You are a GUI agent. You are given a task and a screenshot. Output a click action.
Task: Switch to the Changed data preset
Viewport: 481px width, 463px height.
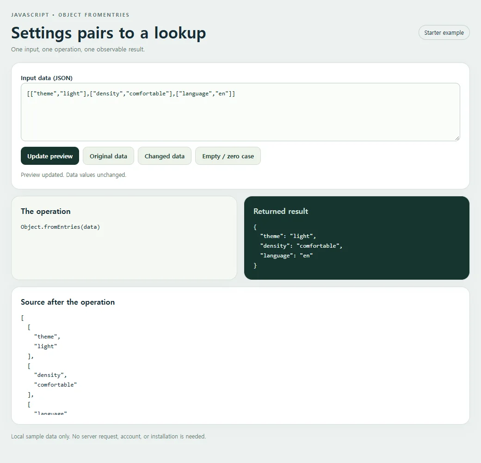(165, 156)
